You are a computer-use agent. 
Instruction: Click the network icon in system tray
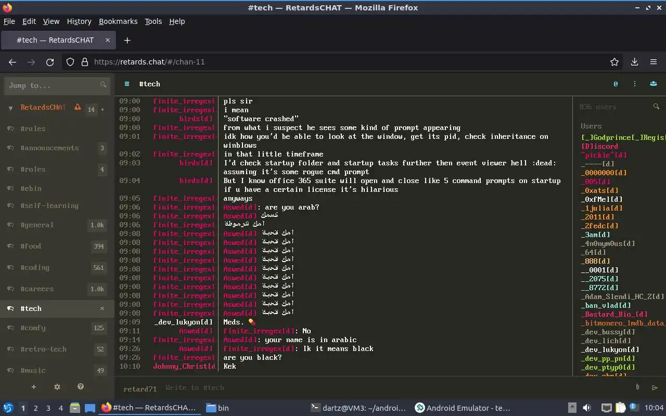(x=606, y=408)
